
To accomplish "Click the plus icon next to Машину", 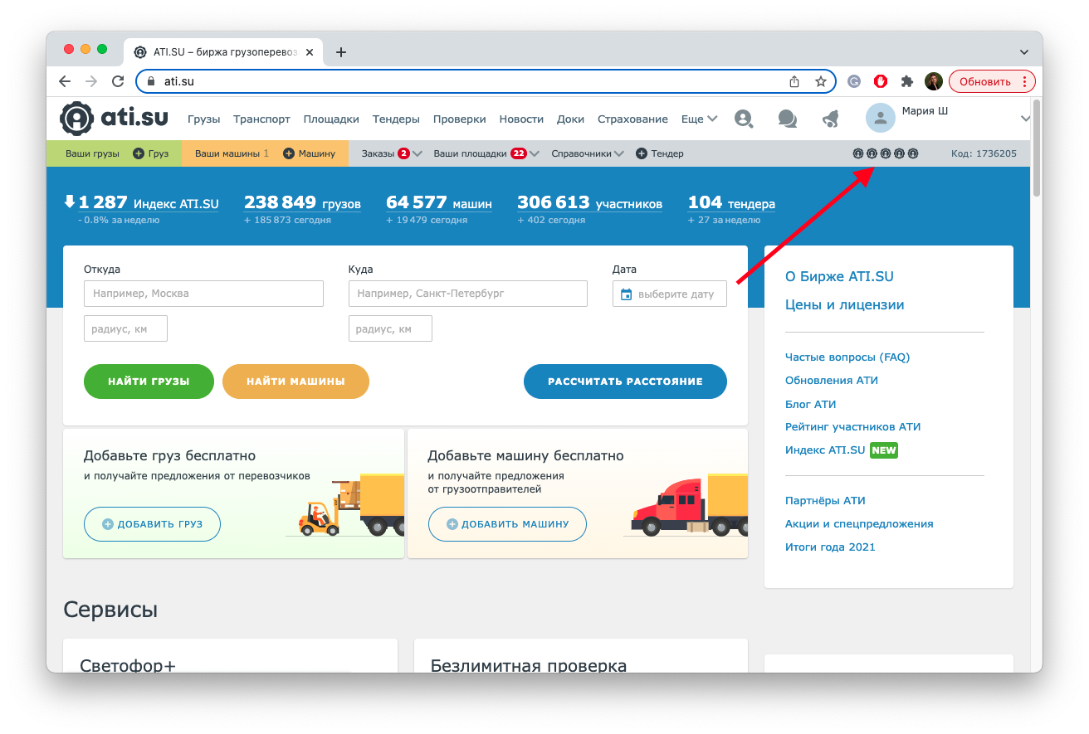I will (289, 153).
